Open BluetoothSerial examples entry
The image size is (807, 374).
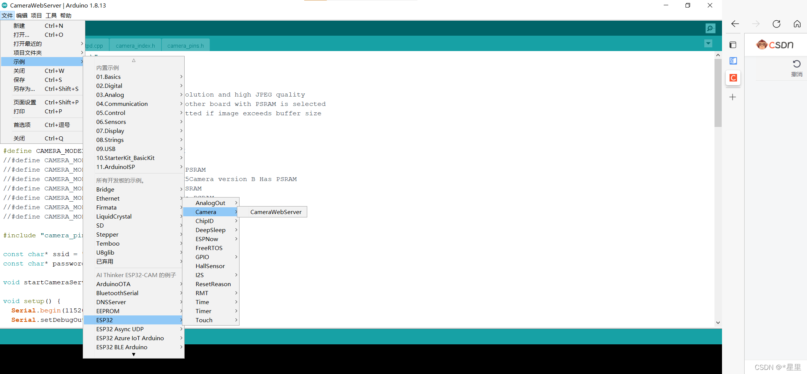click(x=133, y=293)
